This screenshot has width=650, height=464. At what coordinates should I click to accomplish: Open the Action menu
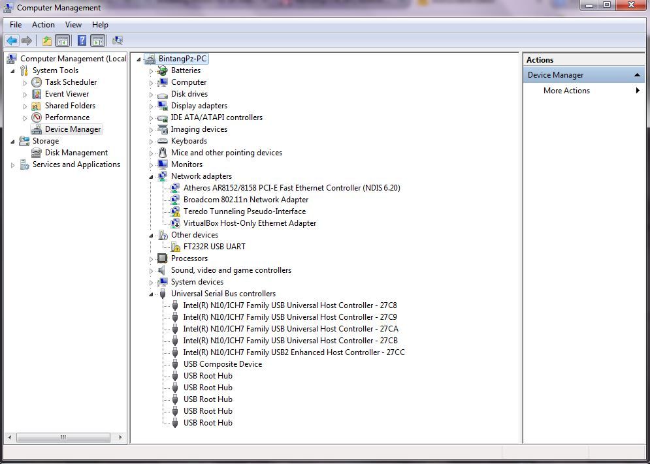coord(43,24)
